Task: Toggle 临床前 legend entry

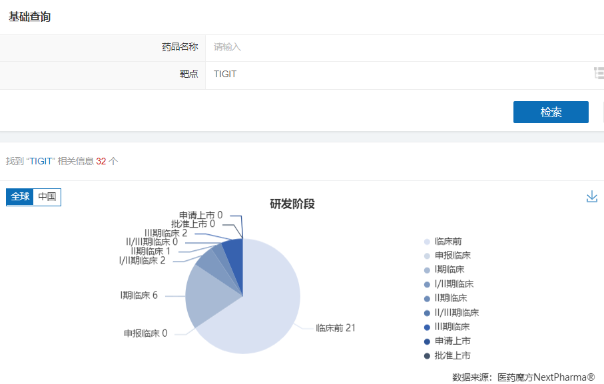Action: (x=443, y=242)
